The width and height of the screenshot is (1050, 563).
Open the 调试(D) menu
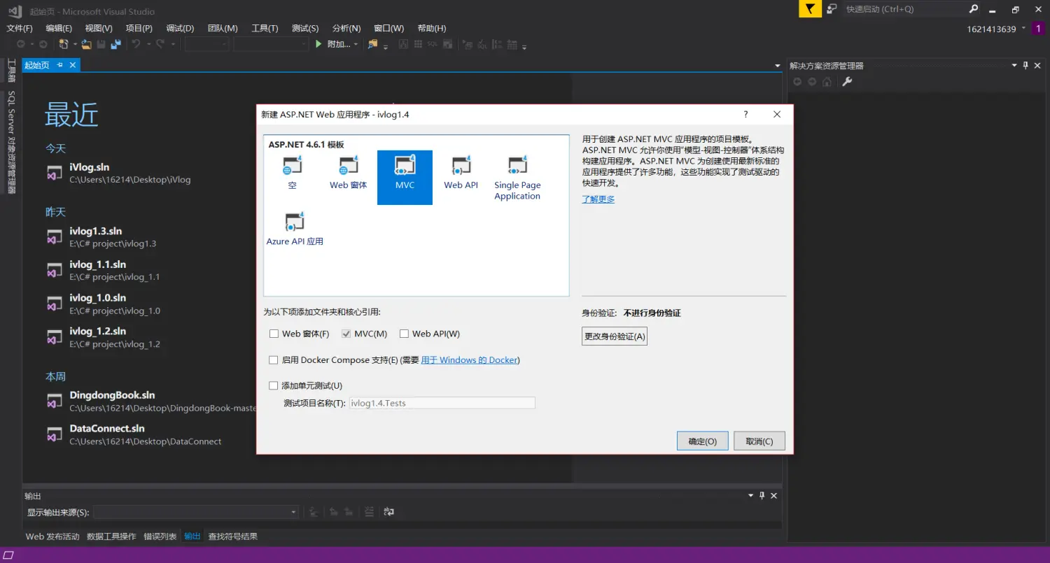point(180,29)
